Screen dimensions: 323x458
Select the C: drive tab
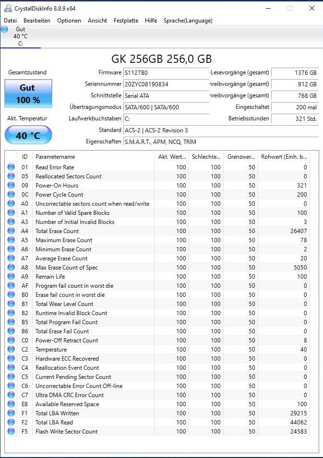(21, 36)
